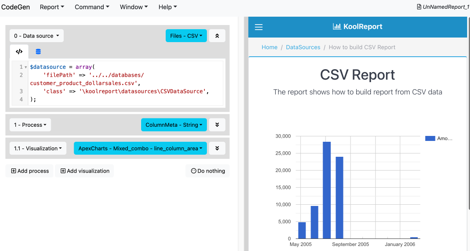
Task: Switch to the code view tab icon
Action: (19, 52)
